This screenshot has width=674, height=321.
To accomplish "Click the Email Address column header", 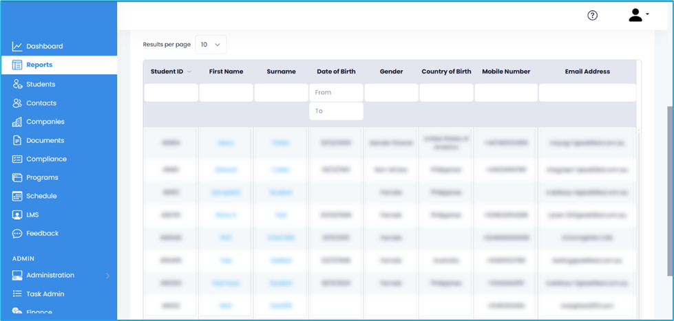I will (587, 71).
